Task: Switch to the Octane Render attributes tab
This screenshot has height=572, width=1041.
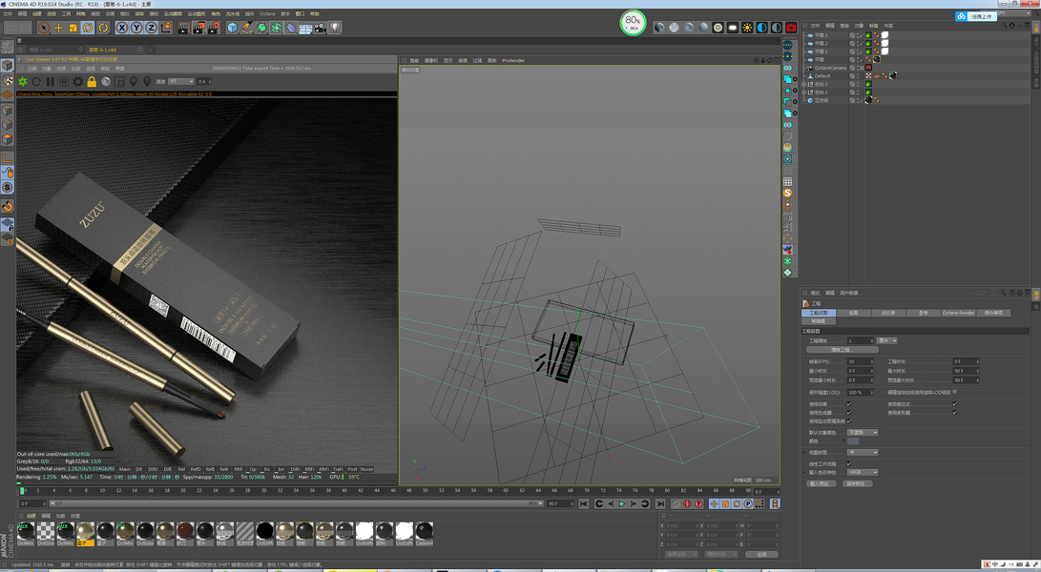Action: 958,313
